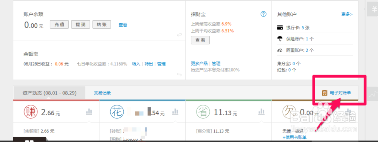
Task: Select the 资产动态 tab
Action: [50, 93]
